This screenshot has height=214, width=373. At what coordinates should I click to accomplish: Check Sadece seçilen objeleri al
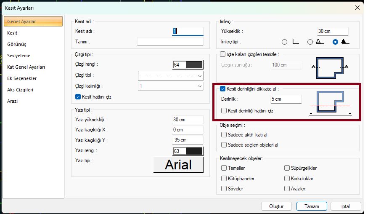(x=224, y=145)
